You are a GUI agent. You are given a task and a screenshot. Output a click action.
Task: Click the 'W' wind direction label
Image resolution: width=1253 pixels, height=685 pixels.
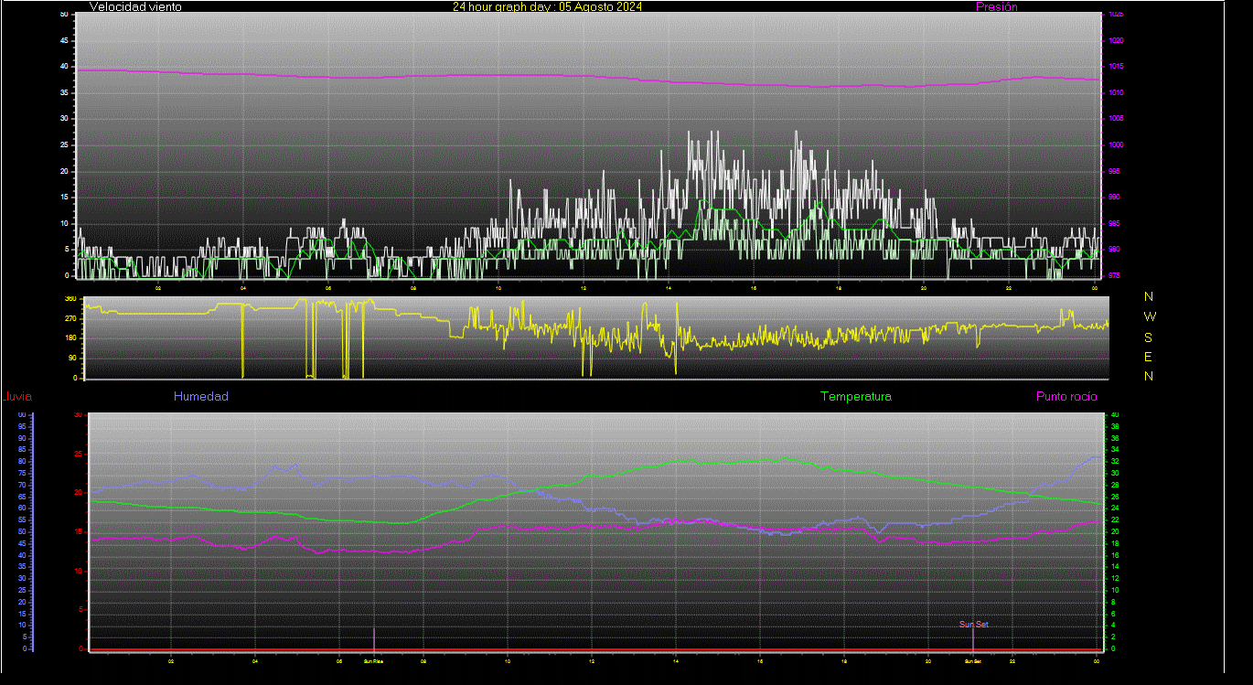click(x=1150, y=316)
